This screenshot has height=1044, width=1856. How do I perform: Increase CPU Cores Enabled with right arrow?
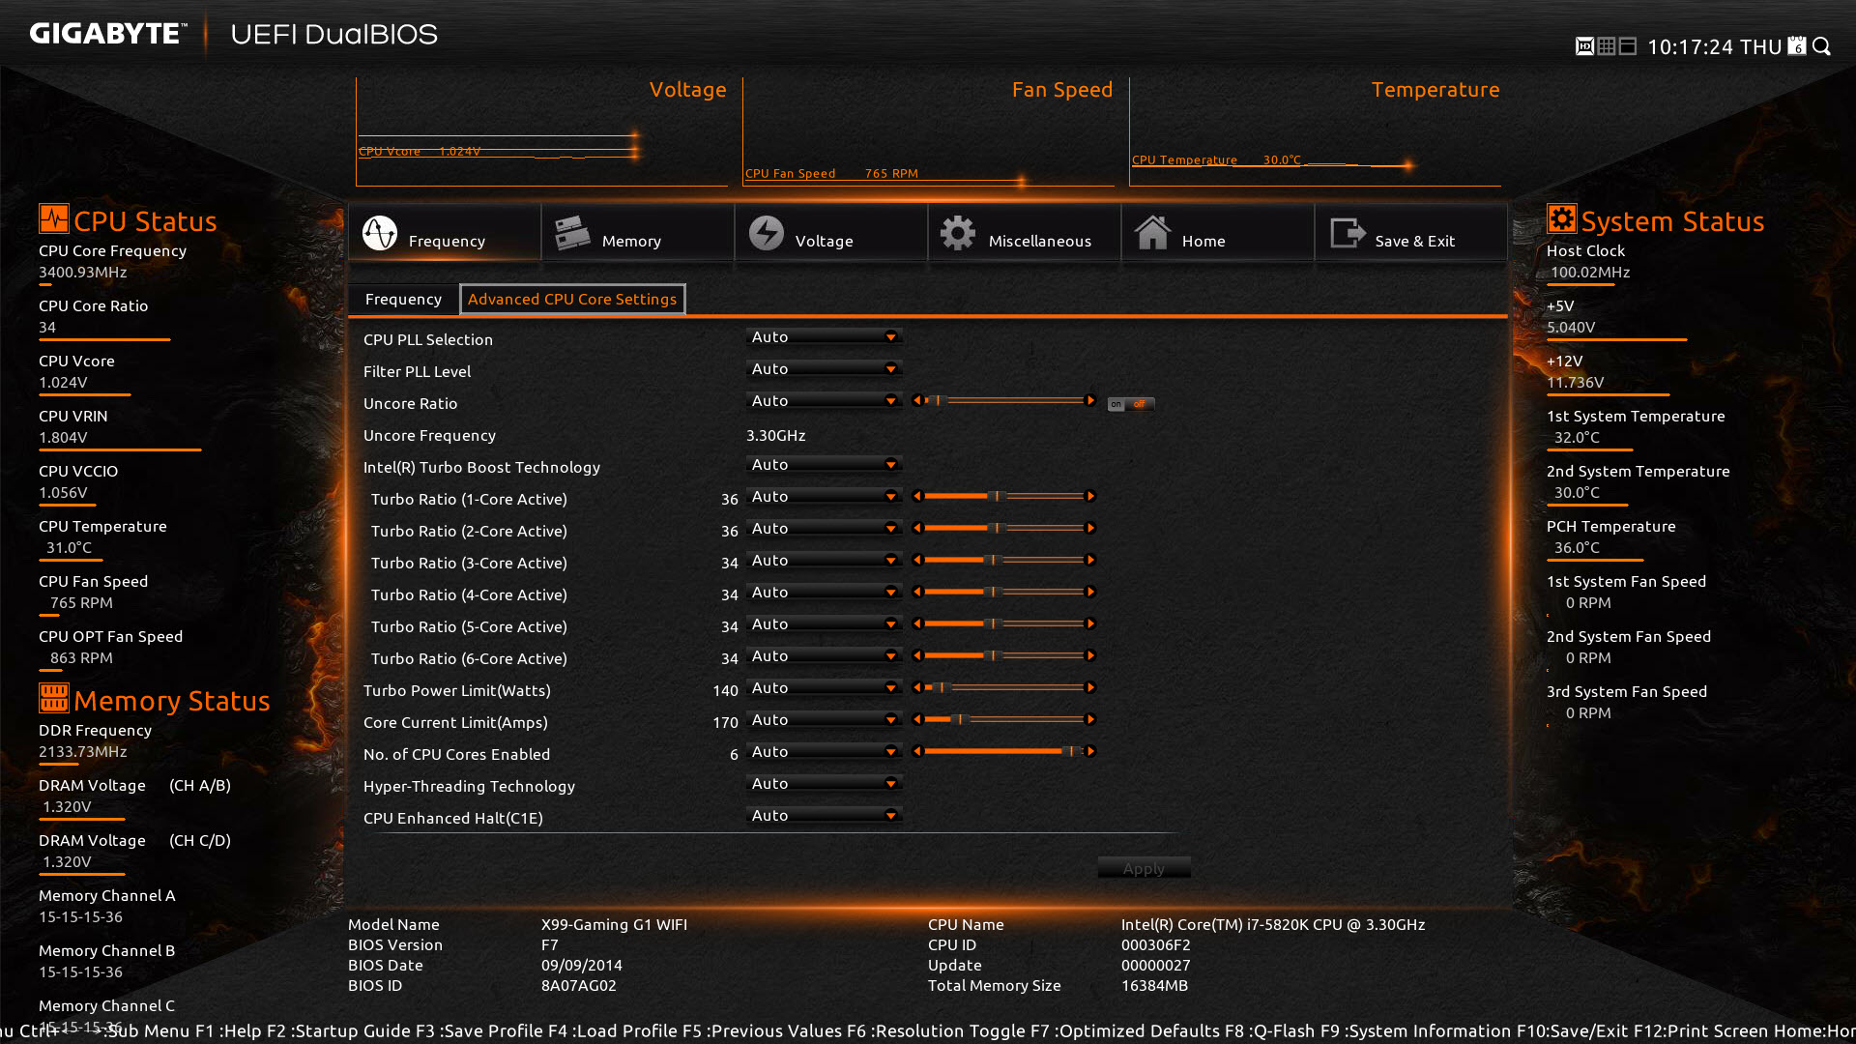pos(1090,751)
